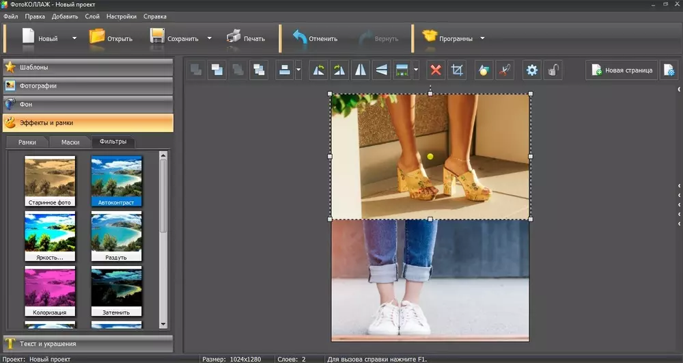Rotate the layer with the first rotate icon
Viewport: 683px width, 363px height.
(318, 70)
